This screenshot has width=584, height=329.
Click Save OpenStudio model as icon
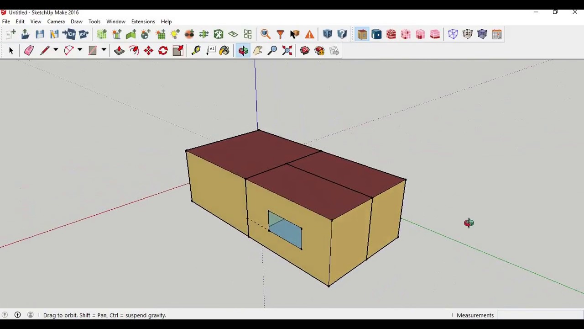point(54,34)
